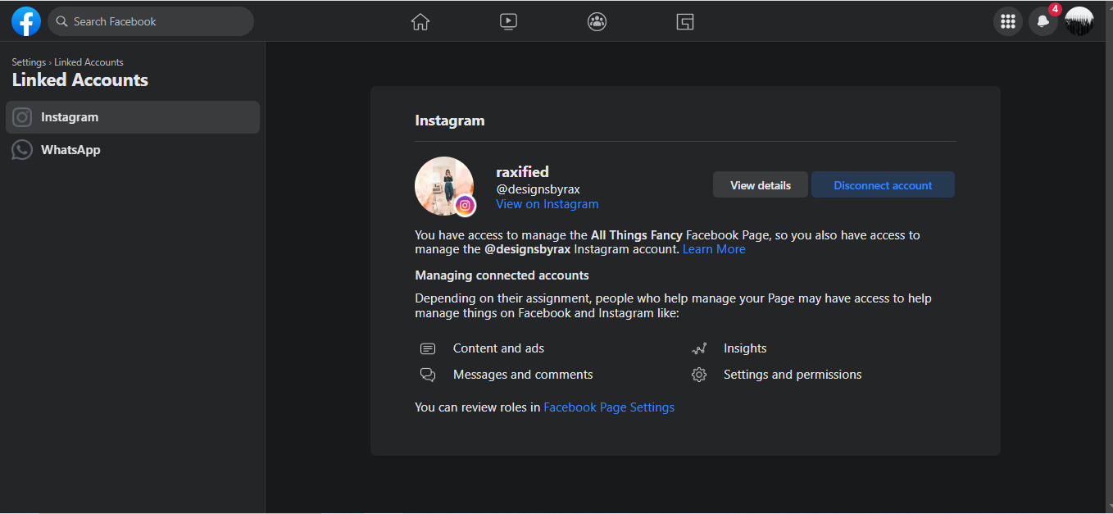Click the View details button

pos(761,185)
